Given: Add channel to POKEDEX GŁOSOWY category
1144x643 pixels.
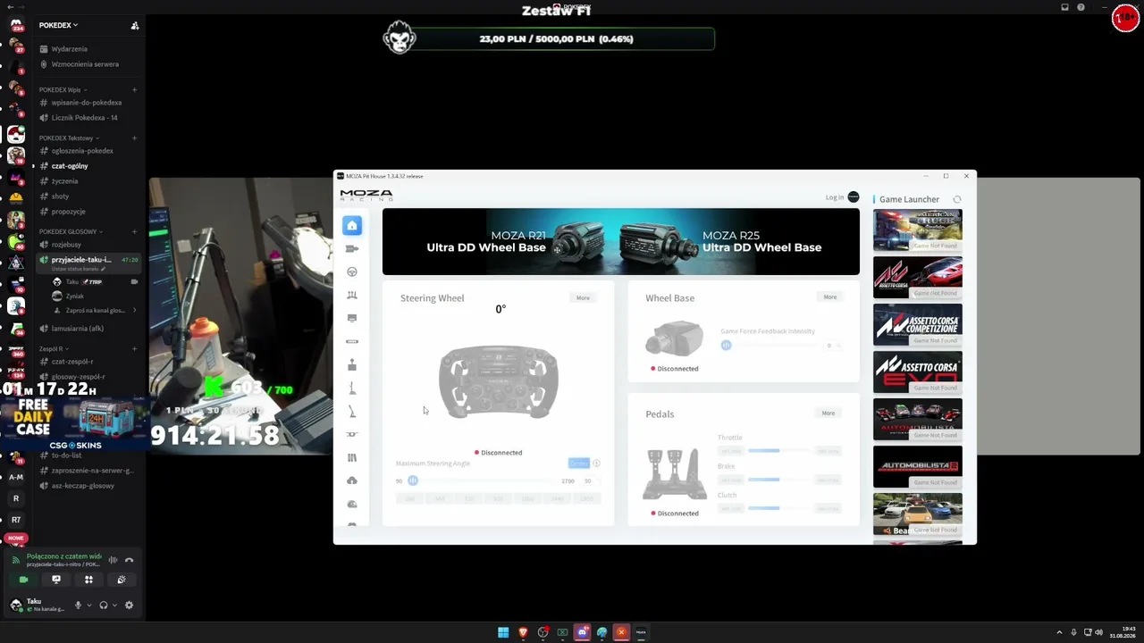Looking at the screenshot, I should (x=134, y=231).
